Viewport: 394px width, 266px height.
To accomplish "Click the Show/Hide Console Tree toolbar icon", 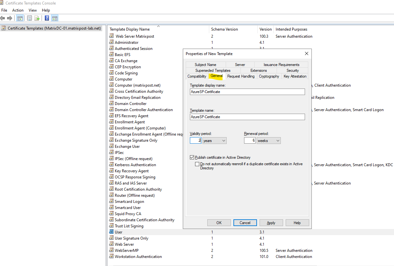I will [20, 18].
